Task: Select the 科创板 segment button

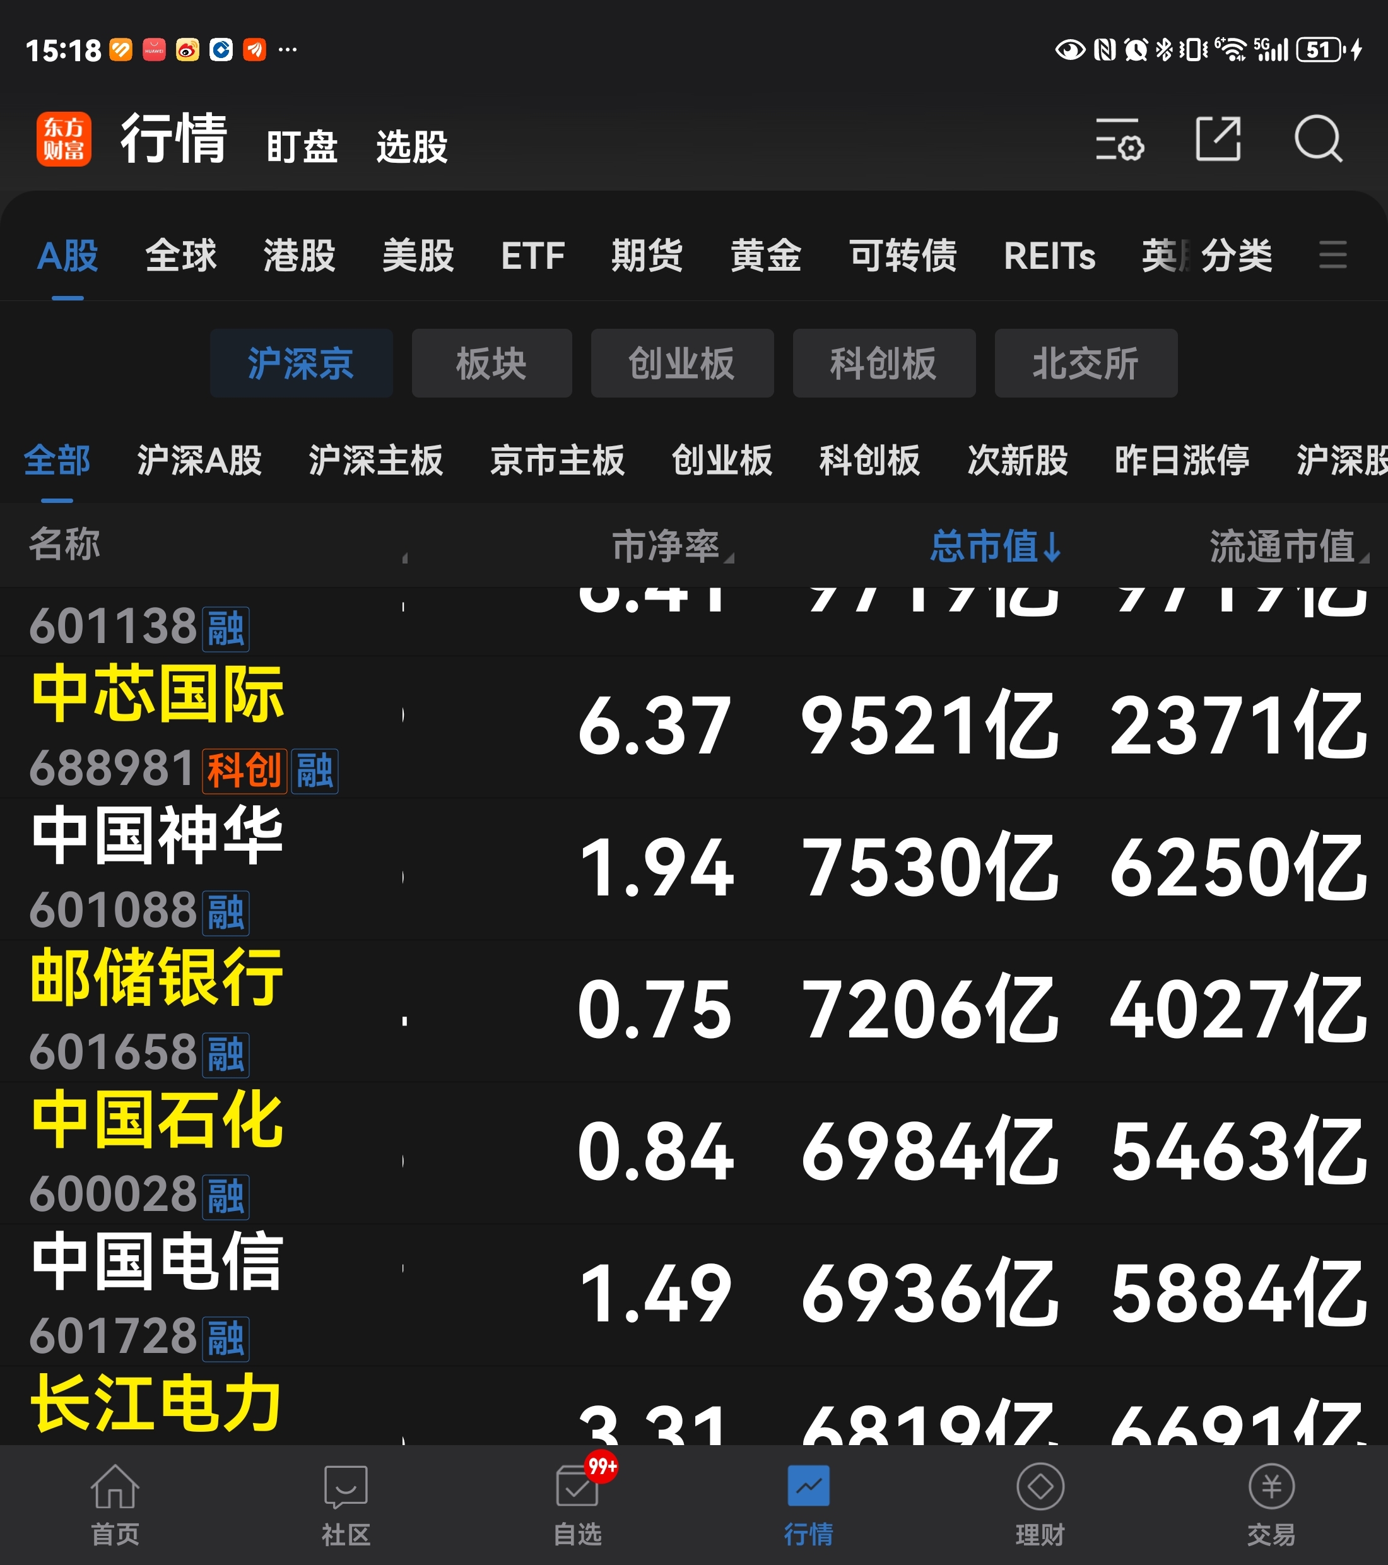Action: (x=883, y=363)
